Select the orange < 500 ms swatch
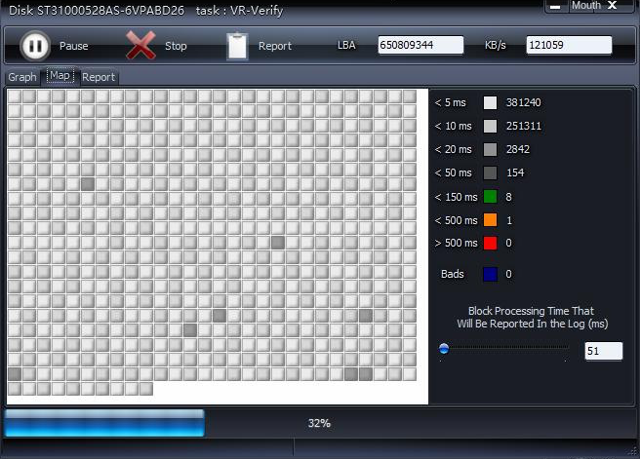Image resolution: width=640 pixels, height=459 pixels. 490,220
